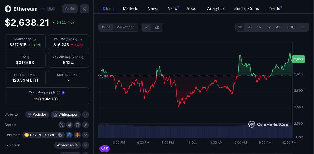The height and width of the screenshot is (154, 314).
Task: Add Ethereum to watchlist with star button
Action: pyautogui.click(x=70, y=9)
